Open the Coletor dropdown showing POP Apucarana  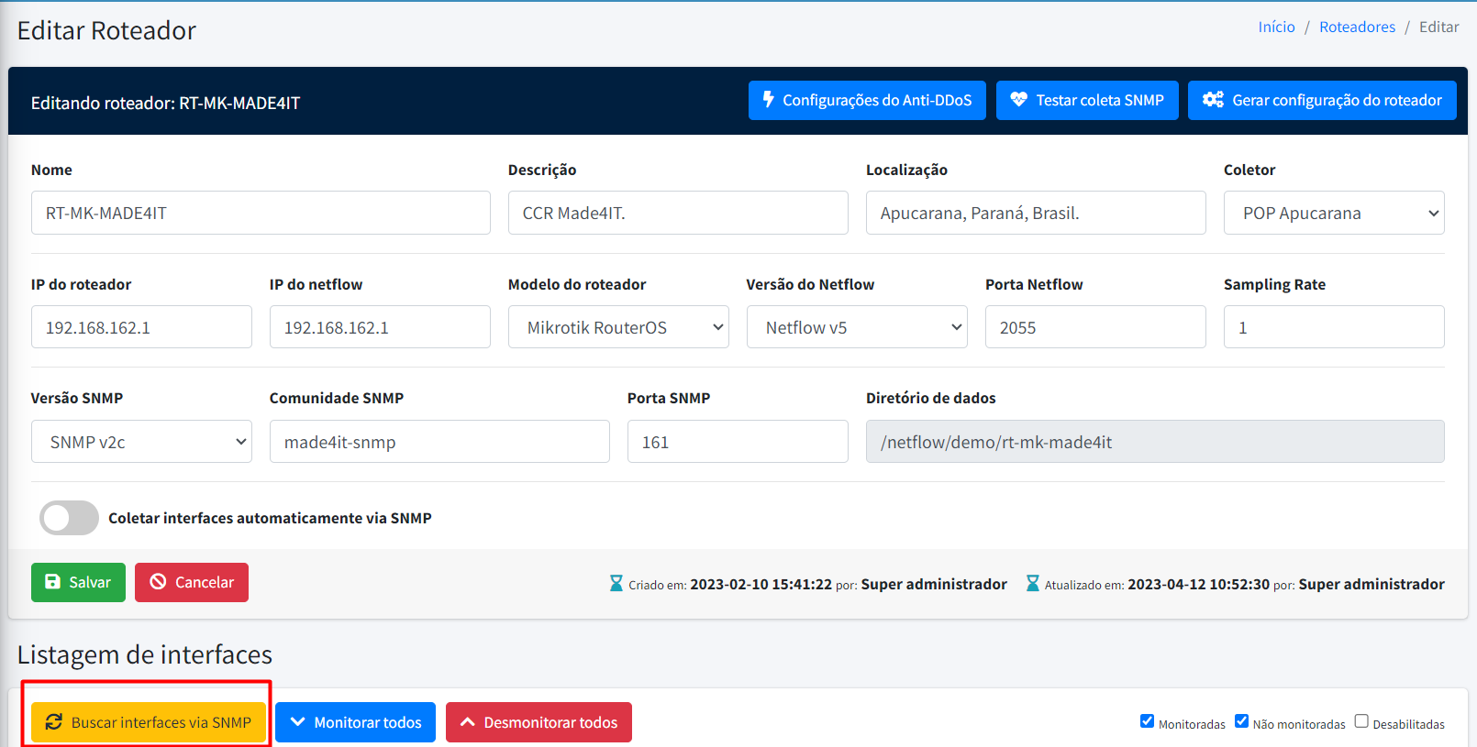pyautogui.click(x=1334, y=213)
